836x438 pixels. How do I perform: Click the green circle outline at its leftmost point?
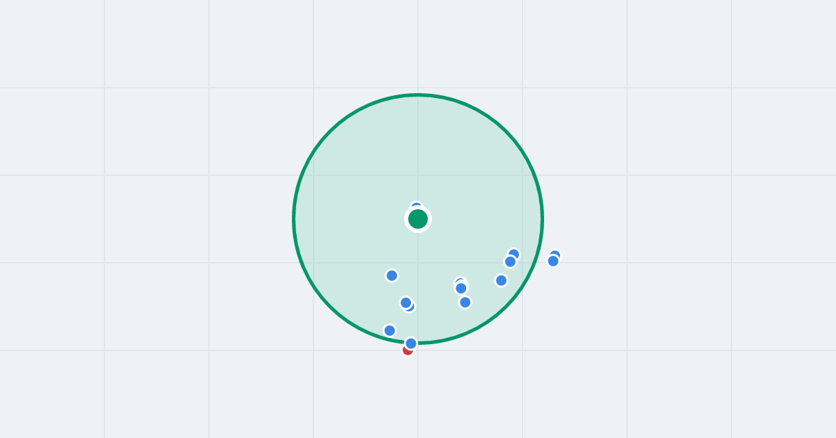(x=294, y=219)
